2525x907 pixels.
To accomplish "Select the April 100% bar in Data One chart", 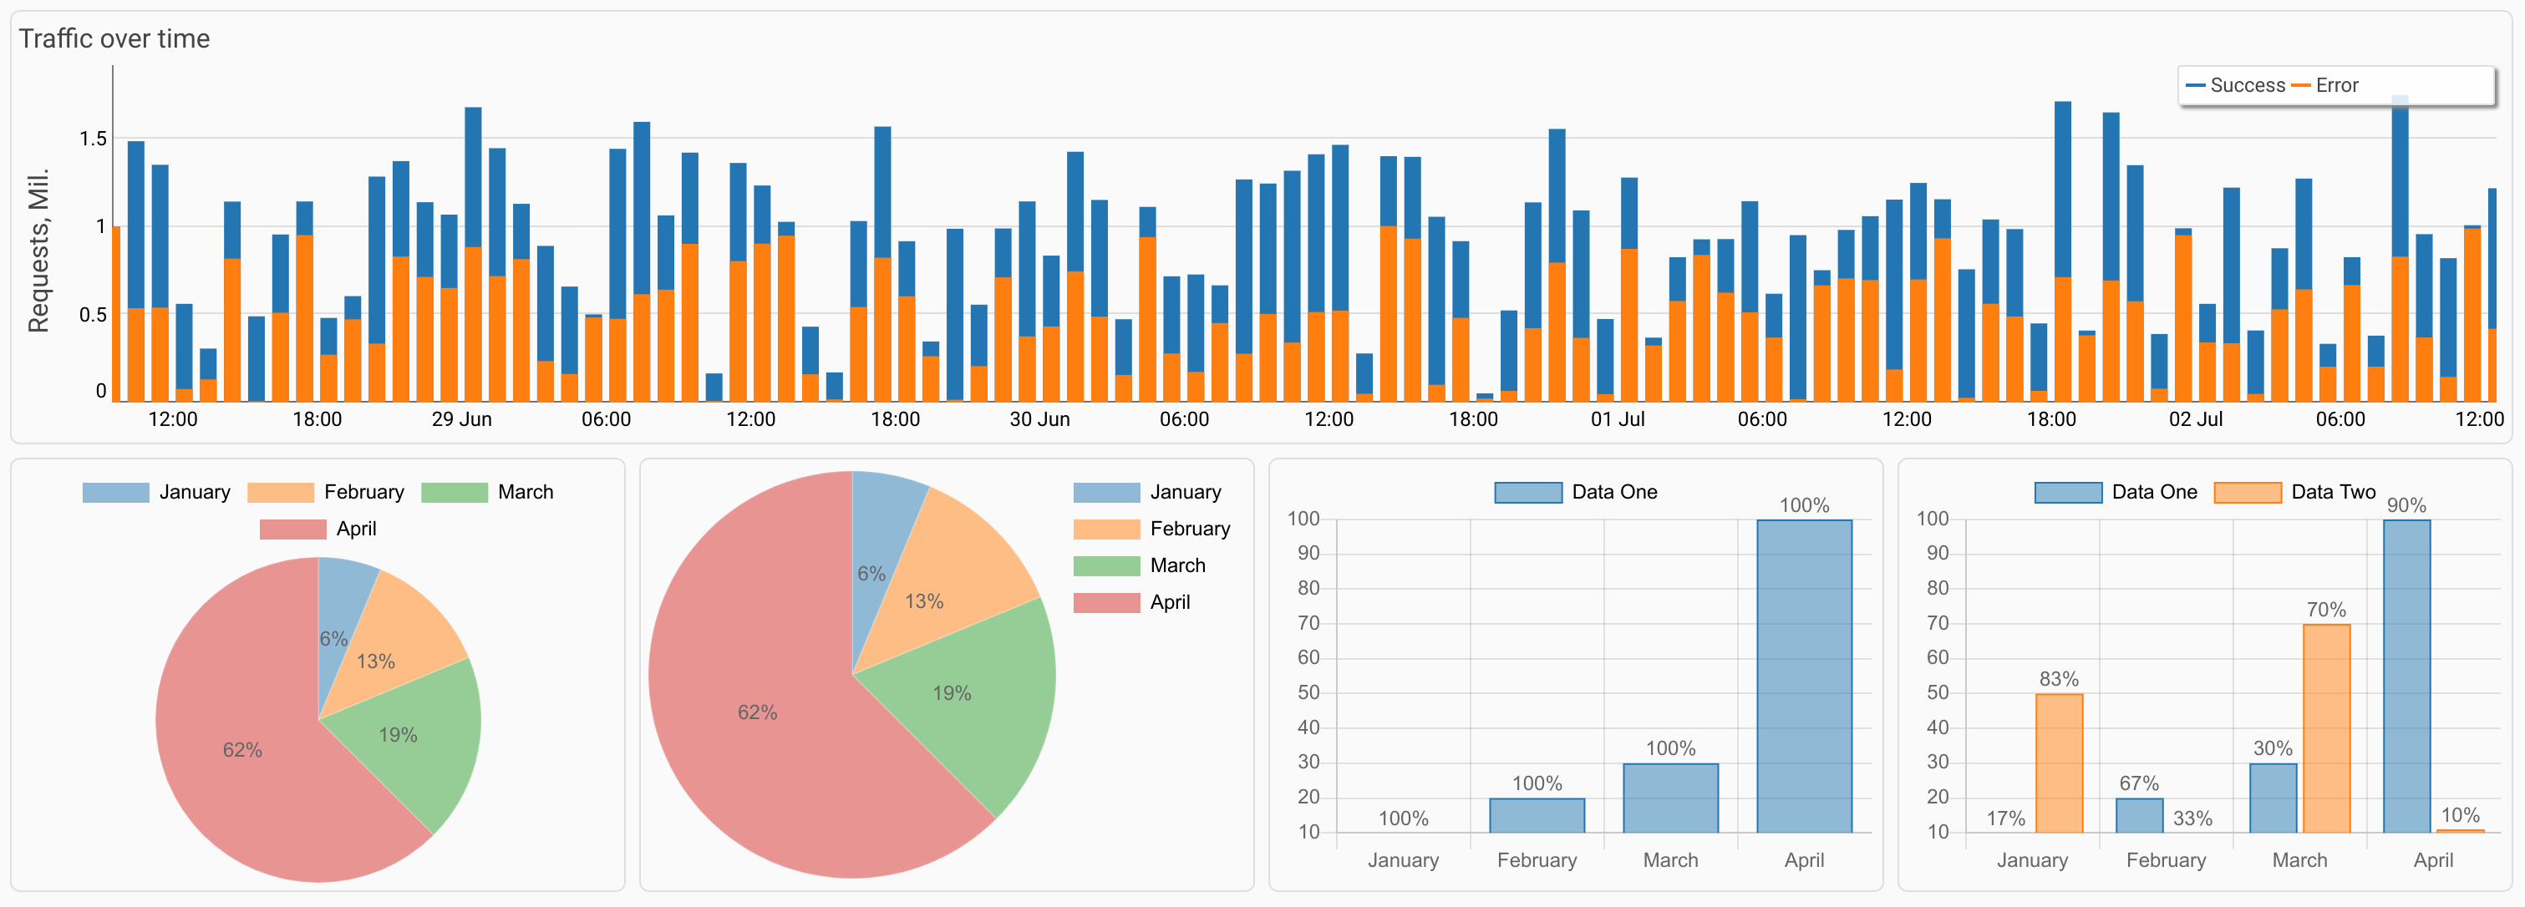I will [1804, 676].
